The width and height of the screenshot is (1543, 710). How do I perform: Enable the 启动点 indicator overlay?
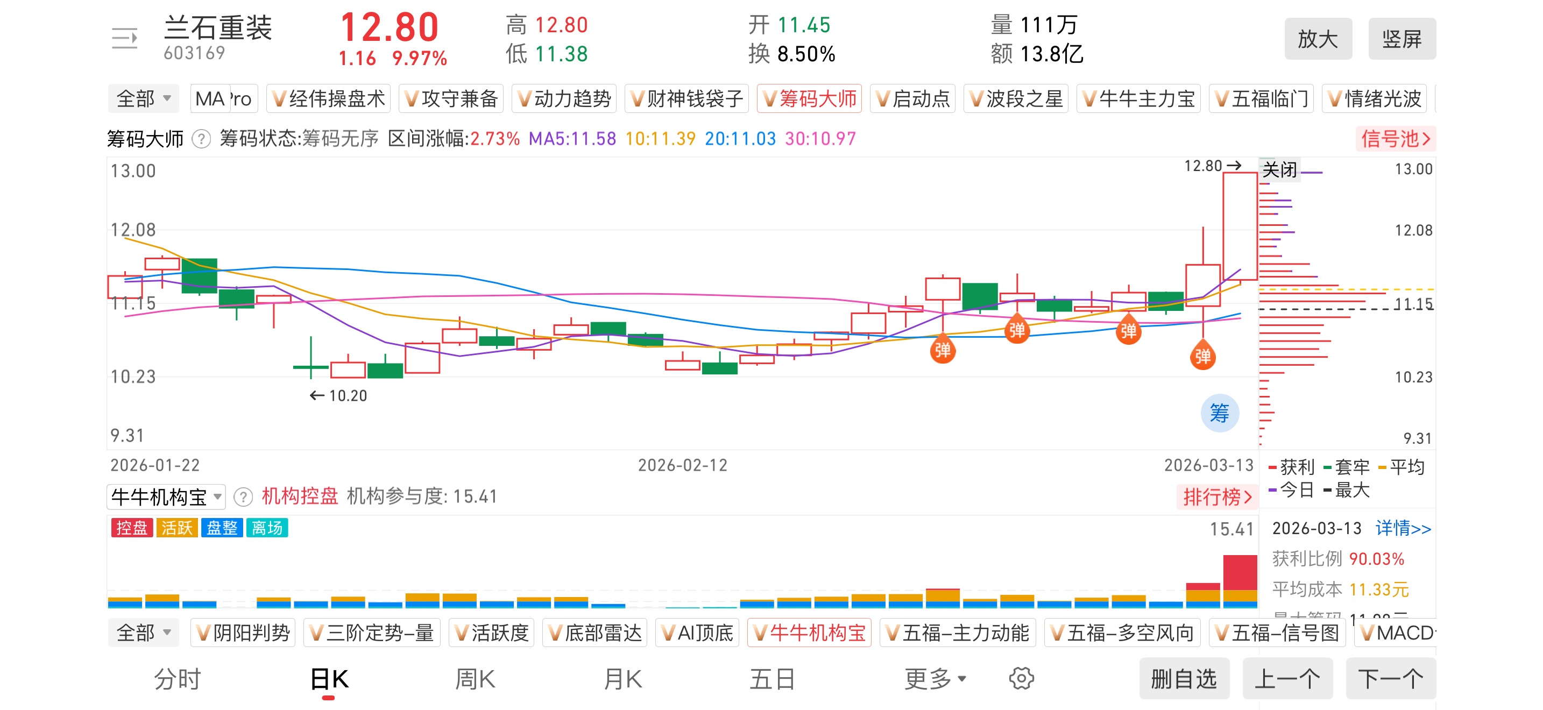point(912,99)
